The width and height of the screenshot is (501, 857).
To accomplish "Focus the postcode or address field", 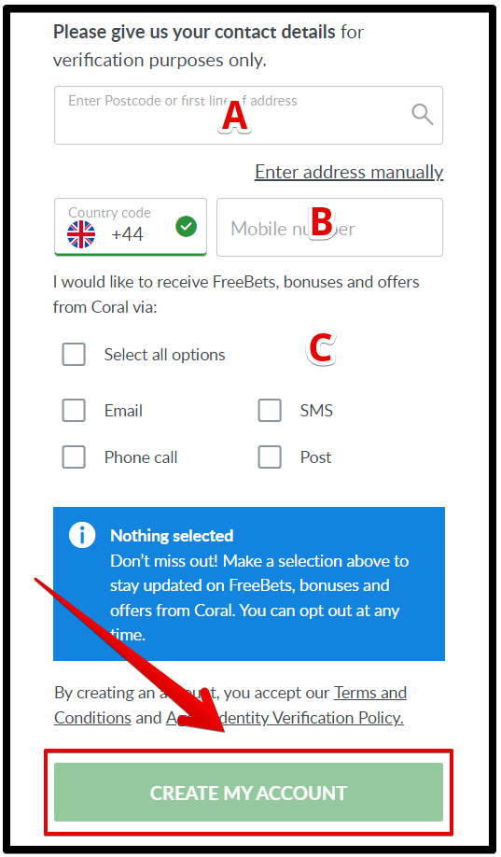I will (248, 116).
